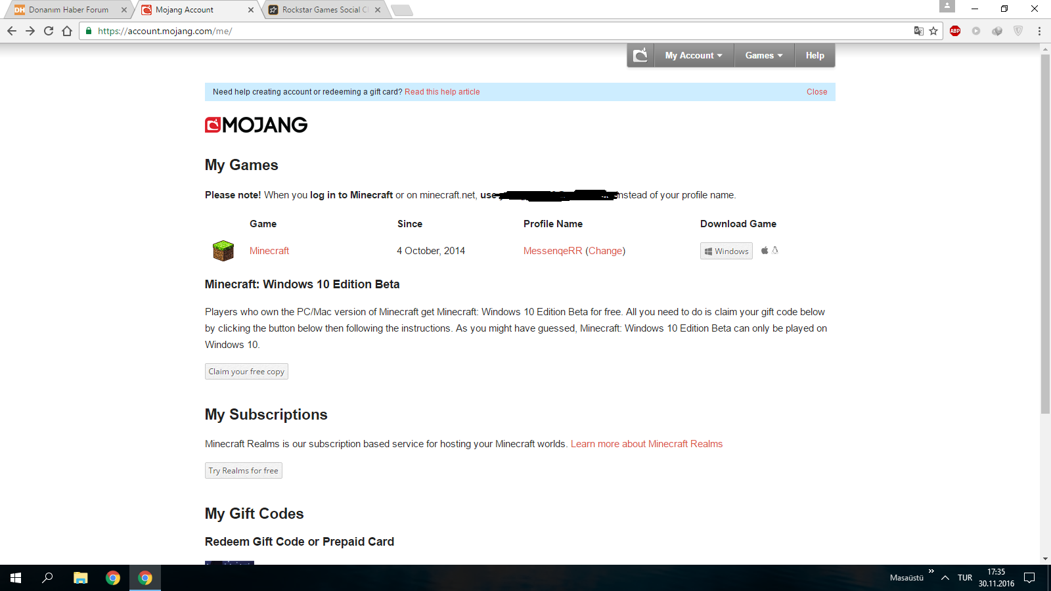
Task: Open the first Chrome taskbar icon
Action: [113, 578]
